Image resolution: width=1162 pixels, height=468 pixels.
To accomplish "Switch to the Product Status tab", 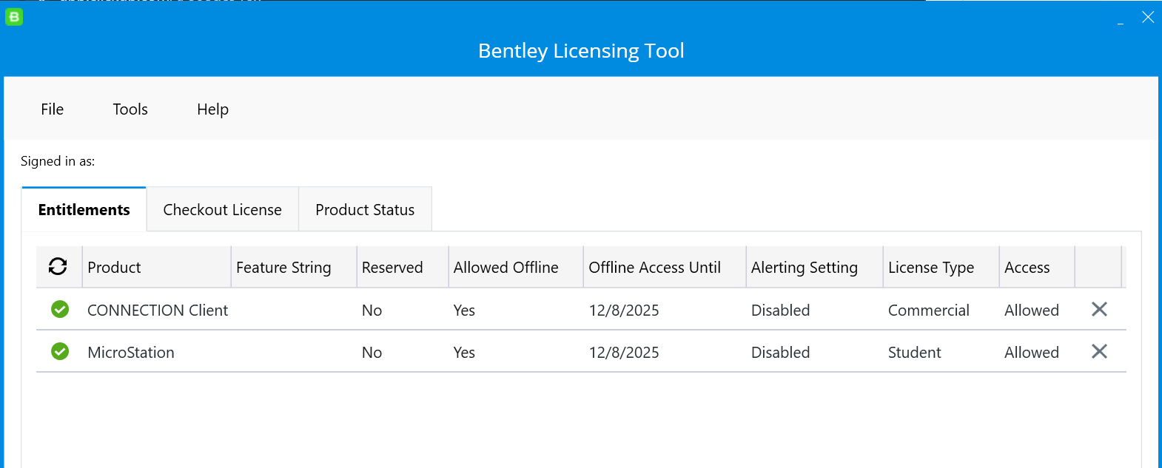I will click(365, 210).
